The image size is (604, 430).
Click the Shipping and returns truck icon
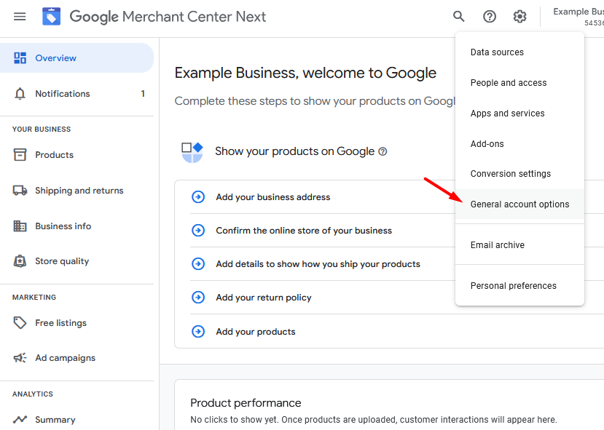[x=20, y=191]
